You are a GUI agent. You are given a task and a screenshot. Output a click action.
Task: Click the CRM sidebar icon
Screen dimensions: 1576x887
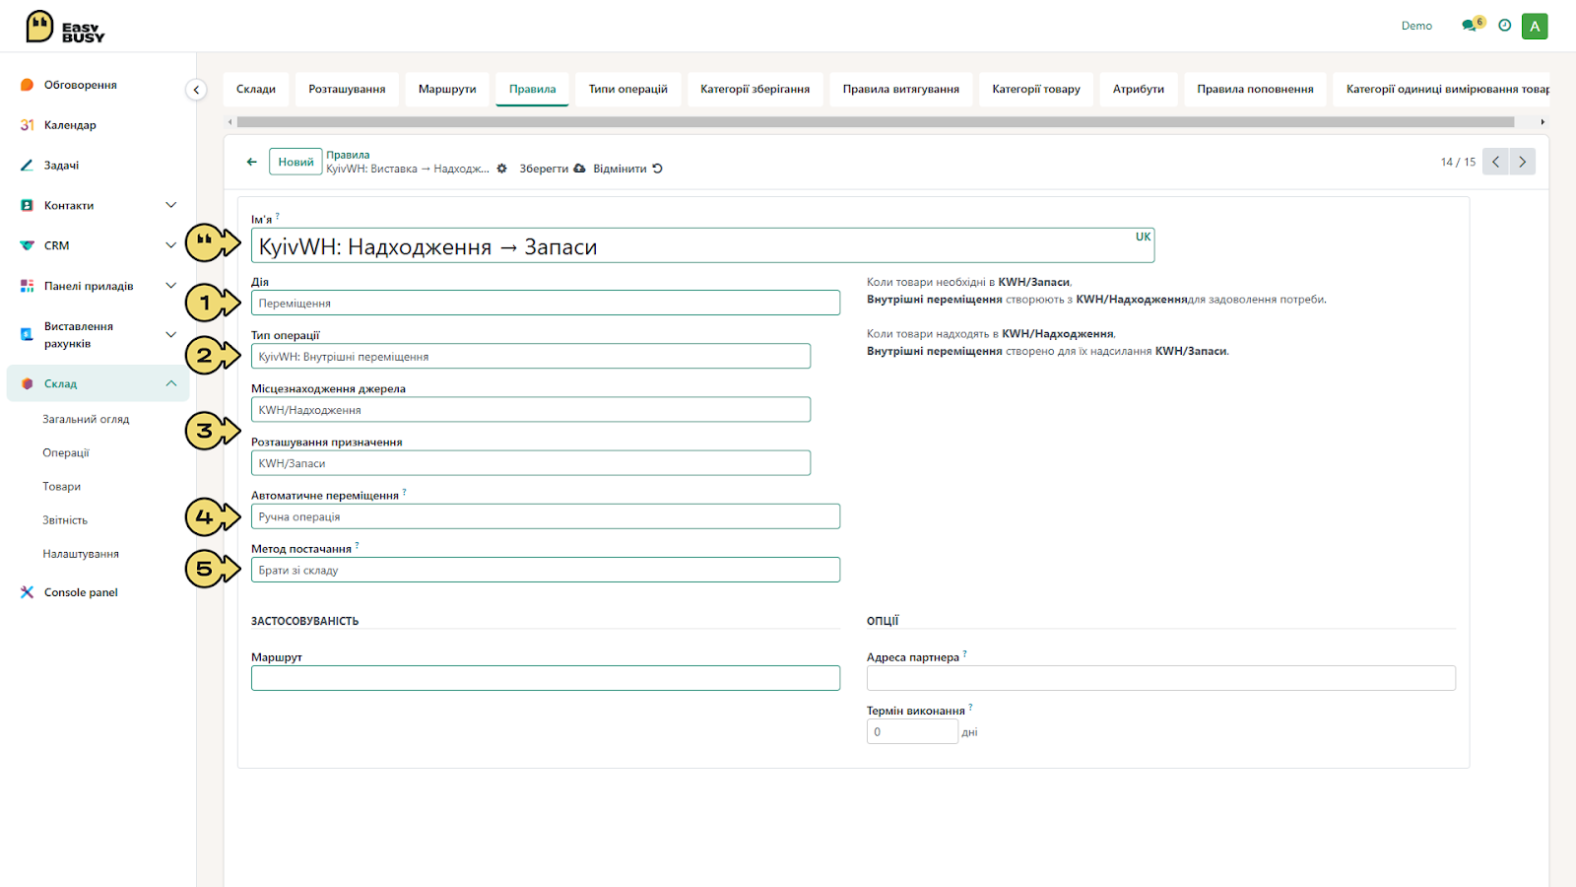tap(27, 245)
